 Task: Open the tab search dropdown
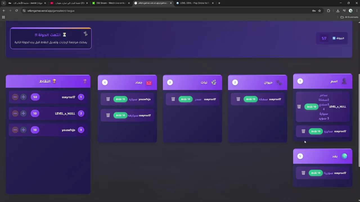3,3
